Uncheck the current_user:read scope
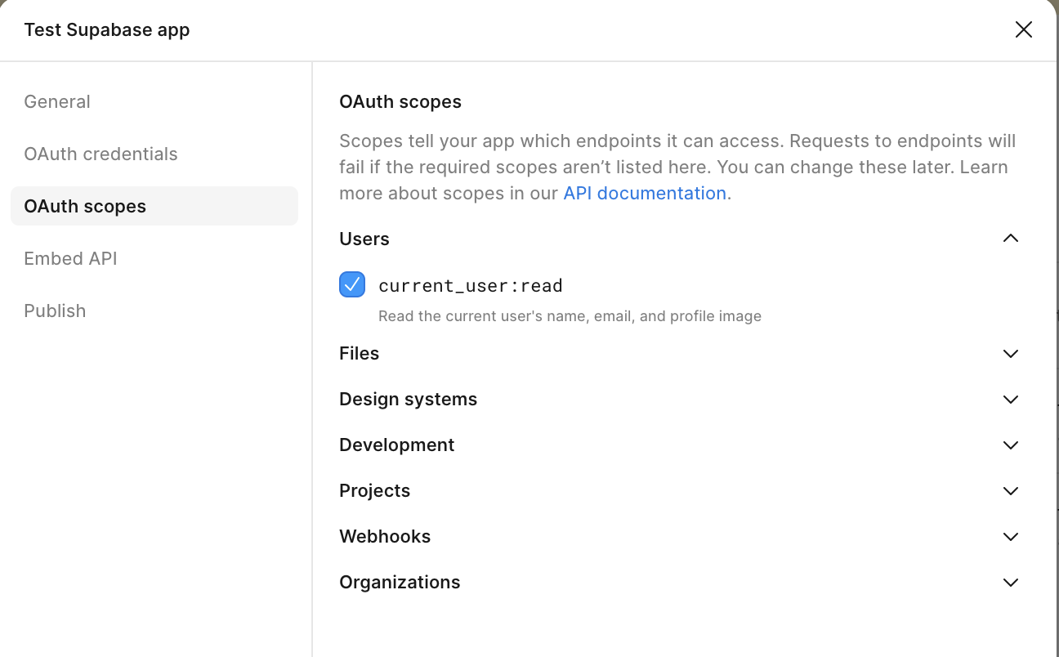The image size is (1059, 657). point(351,284)
